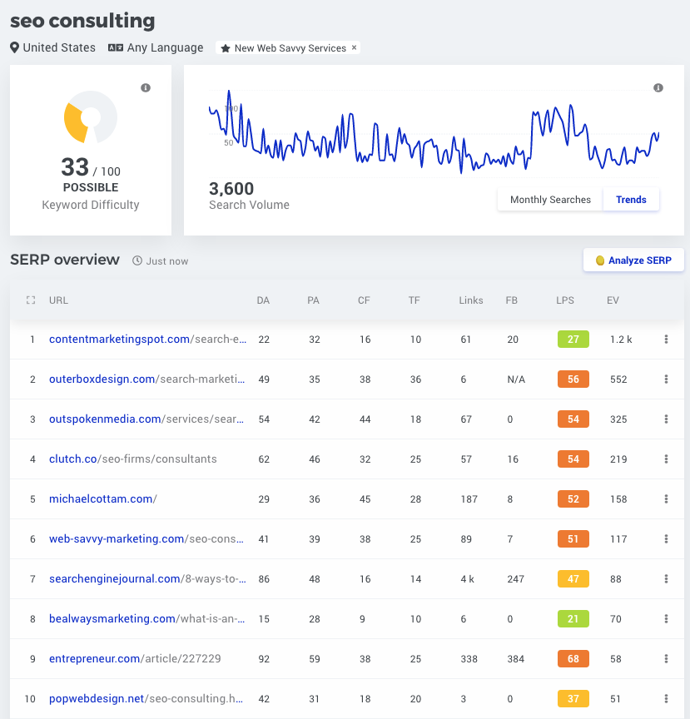
Task: Click FB value 384
Action: (516, 659)
